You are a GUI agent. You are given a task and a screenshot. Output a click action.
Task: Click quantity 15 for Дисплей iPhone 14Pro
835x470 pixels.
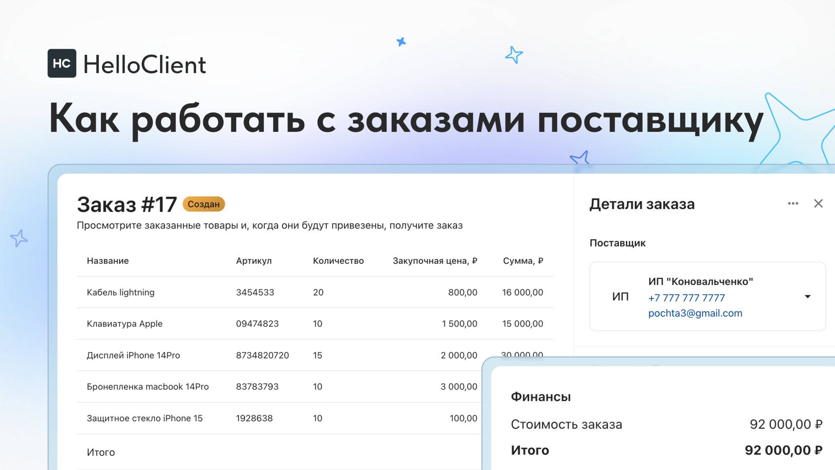[317, 356]
